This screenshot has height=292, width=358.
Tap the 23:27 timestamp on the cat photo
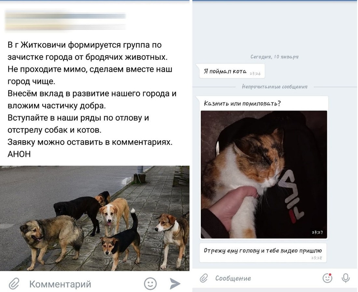coord(317,233)
